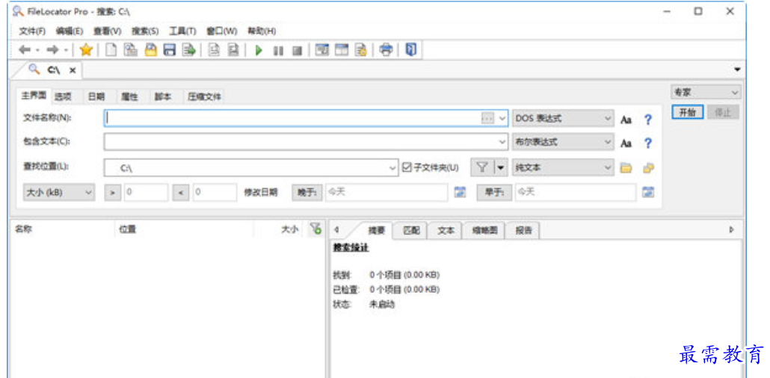Create a new search with the blank page icon
Viewport: 770px width, 378px height.
[x=112, y=50]
